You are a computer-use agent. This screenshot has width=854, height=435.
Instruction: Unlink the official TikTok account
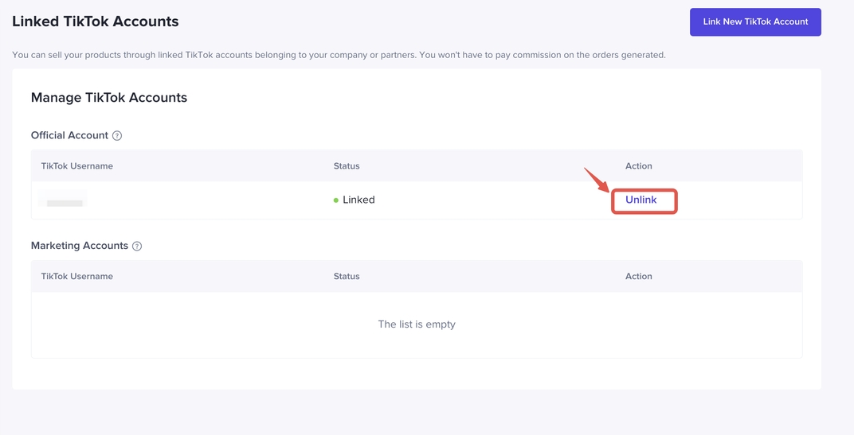[641, 200]
